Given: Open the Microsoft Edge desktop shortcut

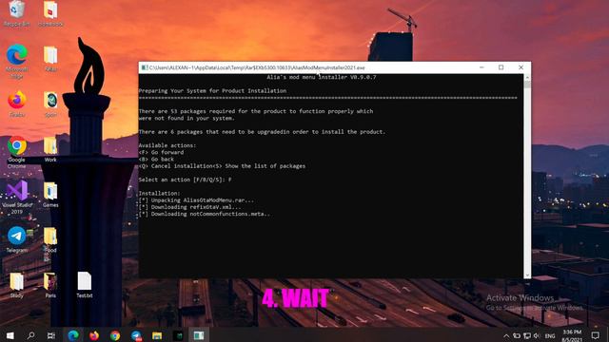Looking at the screenshot, I should coord(17,62).
